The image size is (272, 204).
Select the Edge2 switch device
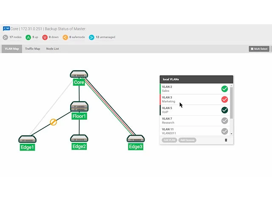pos(79,139)
